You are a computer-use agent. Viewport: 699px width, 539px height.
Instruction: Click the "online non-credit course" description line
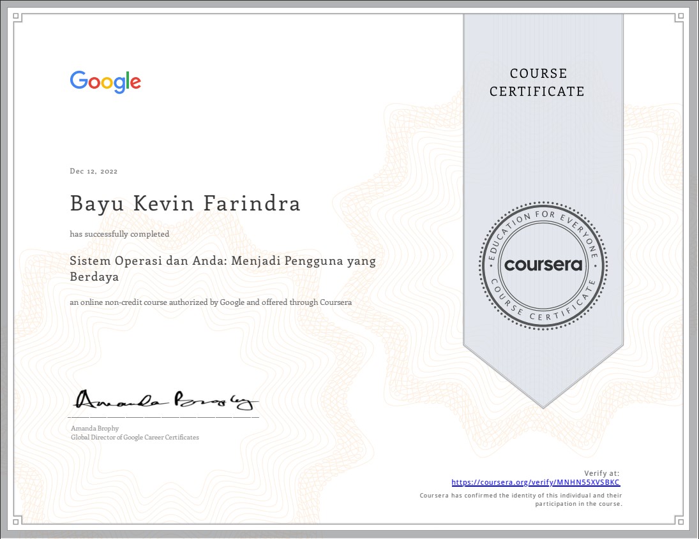[211, 302]
